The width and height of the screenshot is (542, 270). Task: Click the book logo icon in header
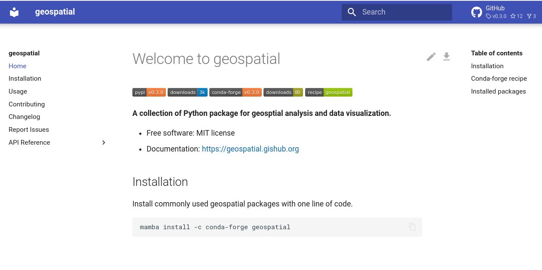15,12
